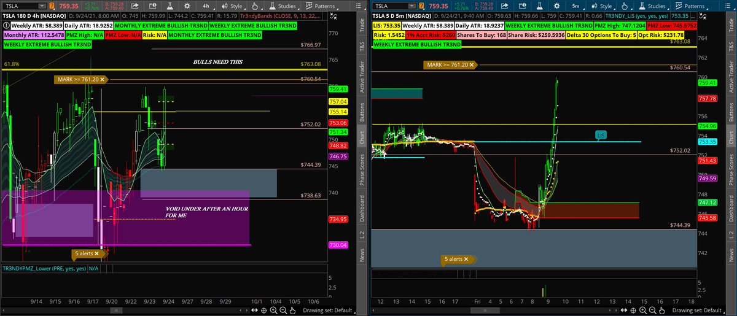
Task: Click the left chart zoom-in magnifier
Action: click(273, 310)
